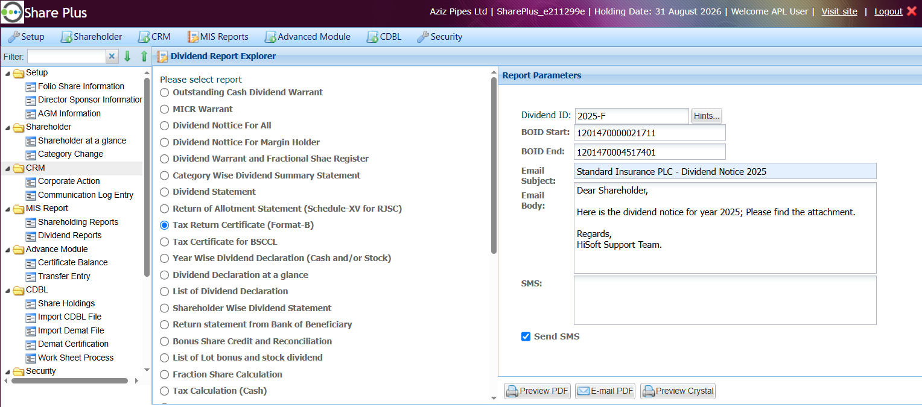Uncheck the Send SMS checkbox
This screenshot has height=407, width=922.
pos(526,336)
